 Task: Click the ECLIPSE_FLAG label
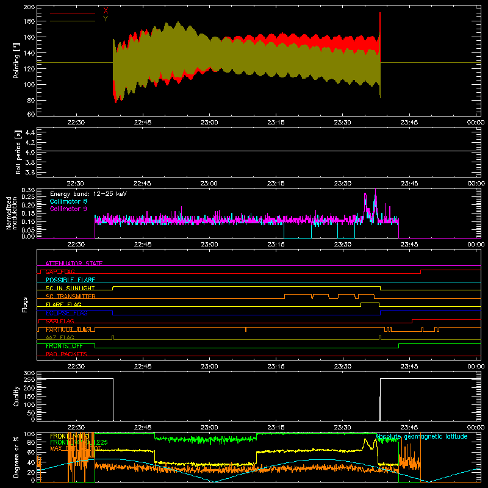66,313
